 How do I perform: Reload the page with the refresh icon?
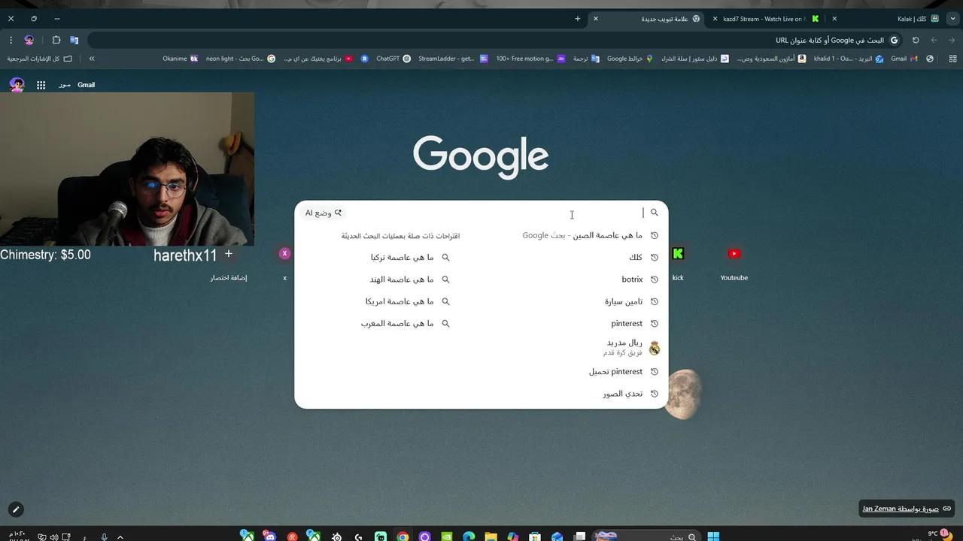(x=916, y=40)
